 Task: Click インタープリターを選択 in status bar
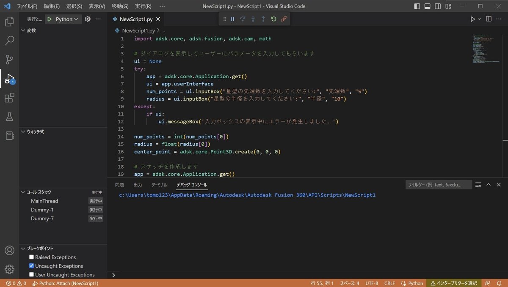454,283
